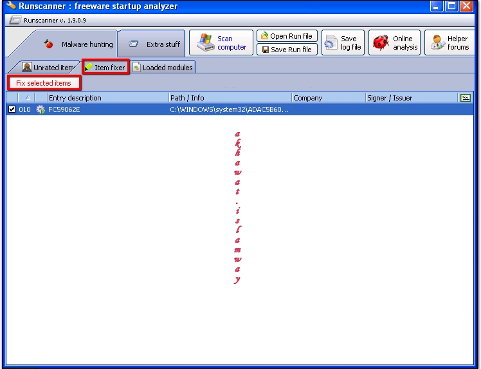
Task: Open the Loaded modules tab
Action: point(163,67)
